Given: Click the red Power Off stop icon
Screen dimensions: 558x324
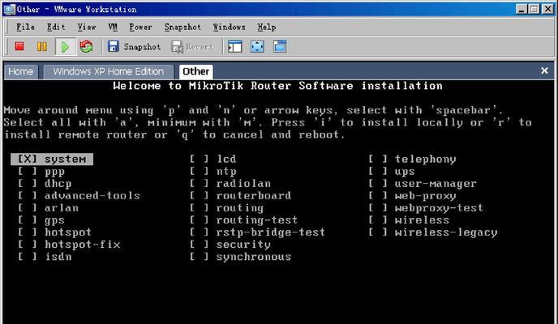Looking at the screenshot, I should click(x=19, y=46).
